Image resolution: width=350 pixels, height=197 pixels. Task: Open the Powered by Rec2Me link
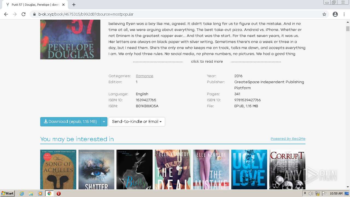(x=288, y=139)
